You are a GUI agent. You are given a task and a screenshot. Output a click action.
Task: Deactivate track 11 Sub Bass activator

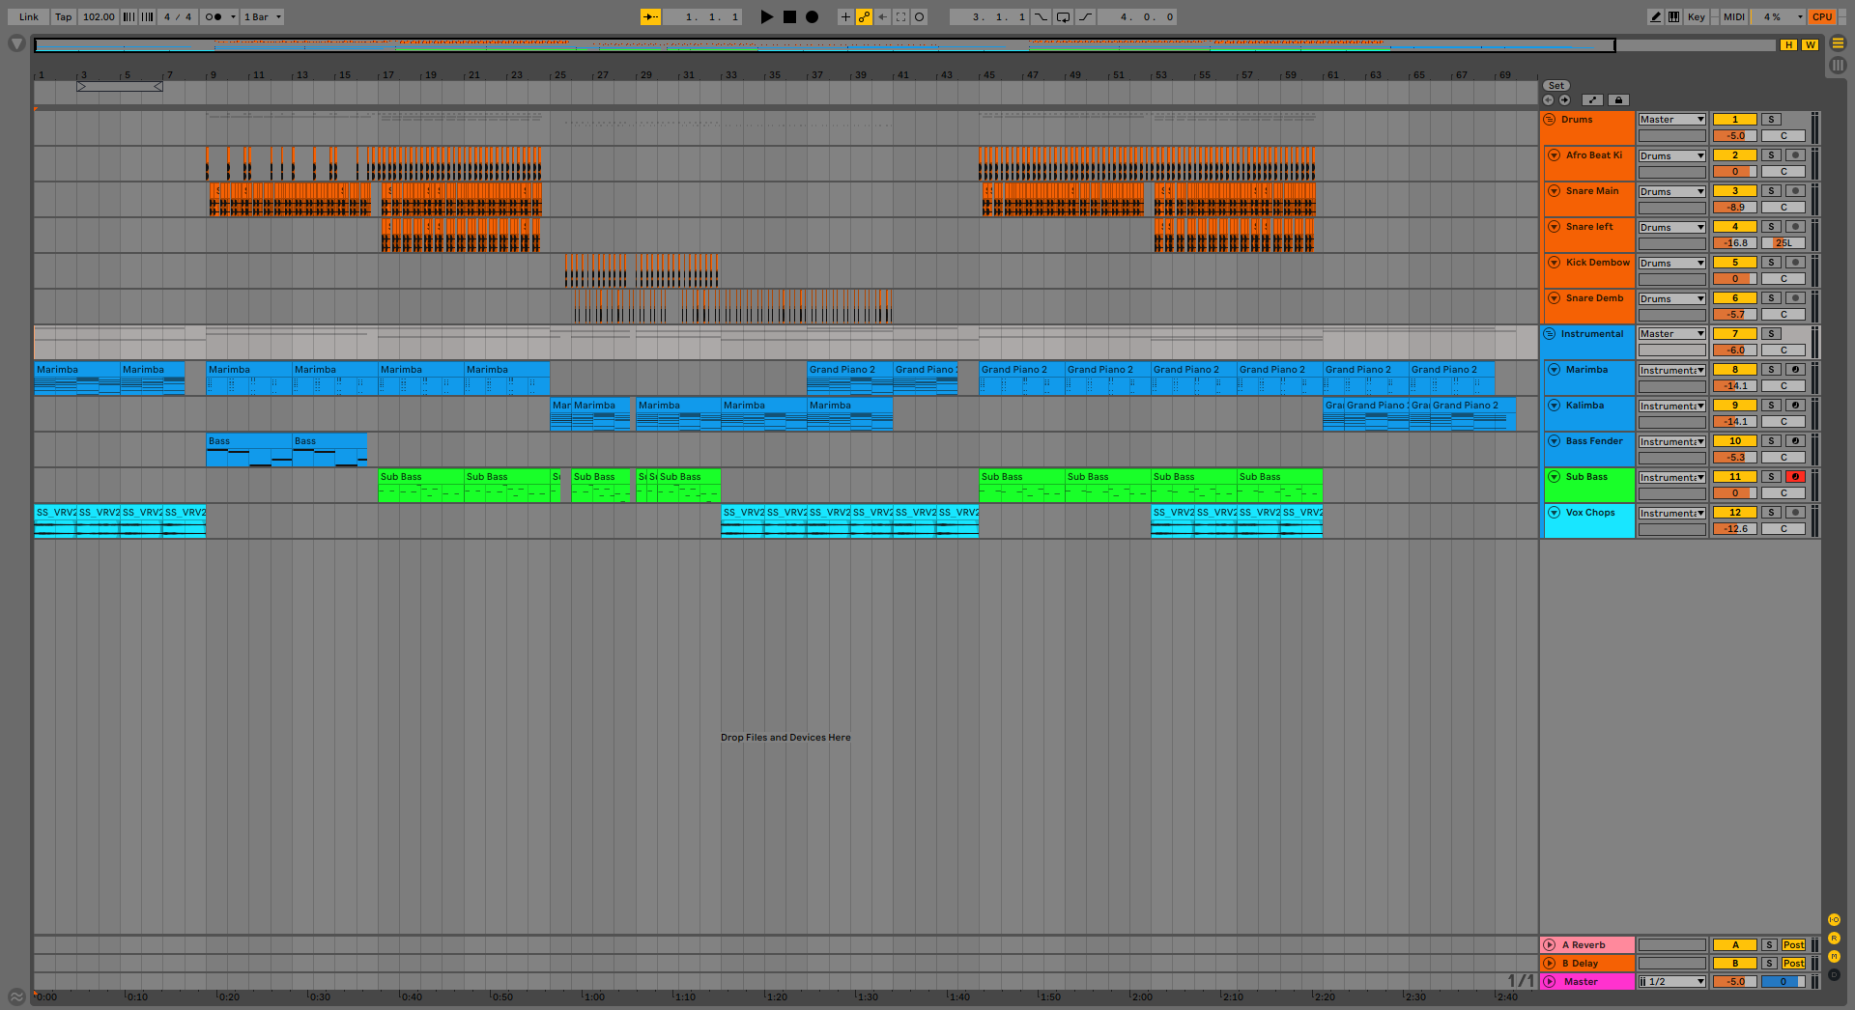pyautogui.click(x=1734, y=477)
